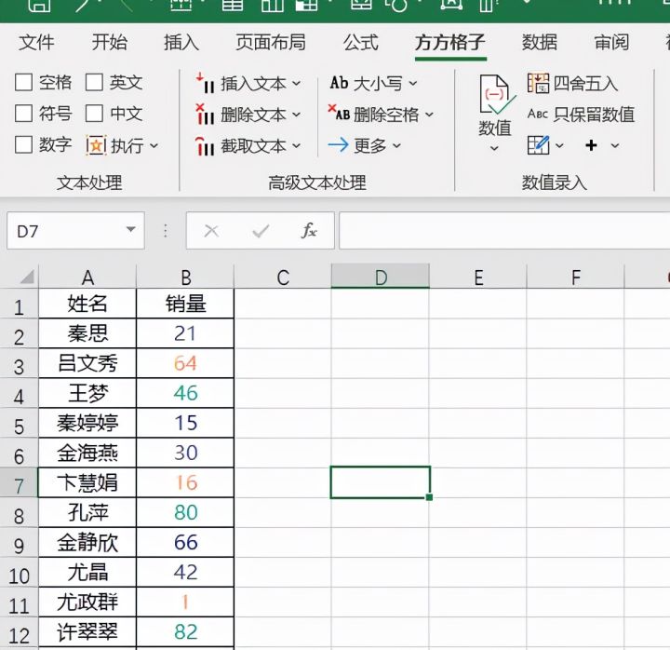Check the 数字 checkbox

tap(23, 144)
